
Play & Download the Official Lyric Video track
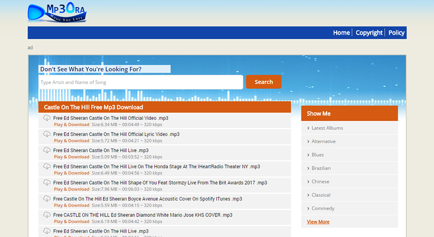point(71,140)
